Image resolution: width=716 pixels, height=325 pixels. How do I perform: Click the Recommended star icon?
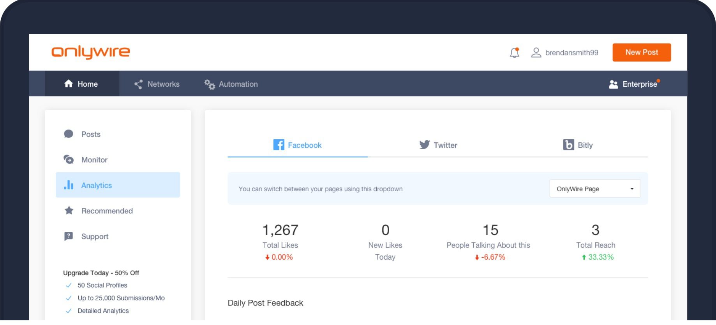(69, 211)
